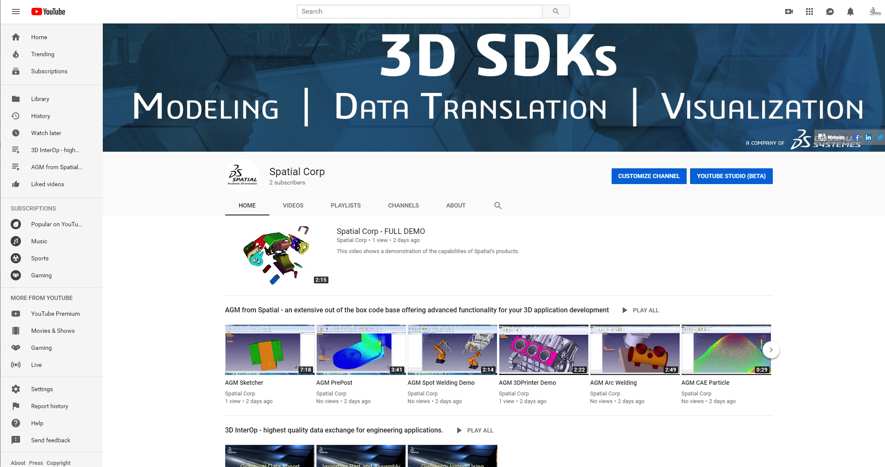Screen dimensions: 885x467
Task: Open the notifications bell
Action: (x=850, y=12)
